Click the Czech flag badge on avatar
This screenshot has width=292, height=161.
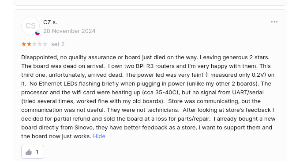37,33
